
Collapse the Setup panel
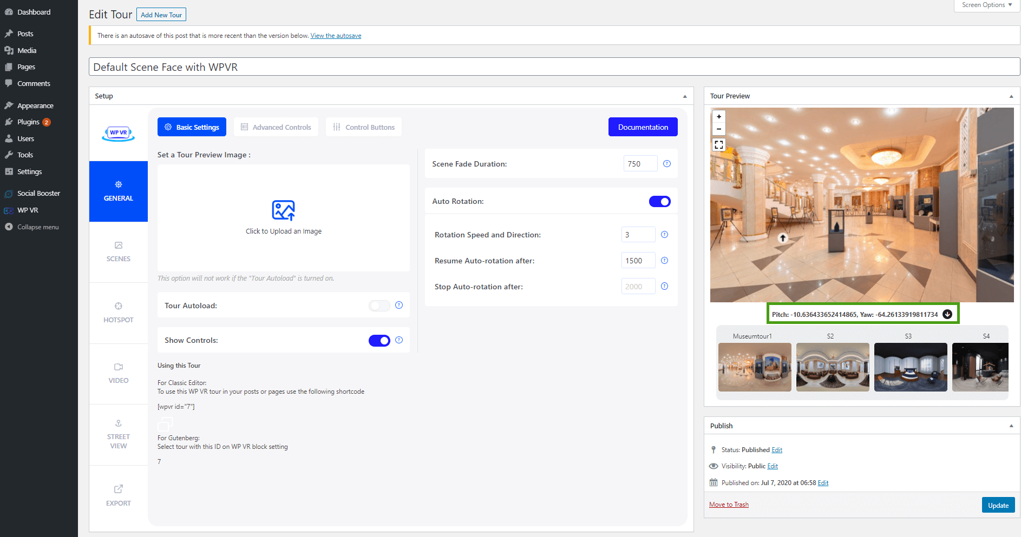coord(685,96)
